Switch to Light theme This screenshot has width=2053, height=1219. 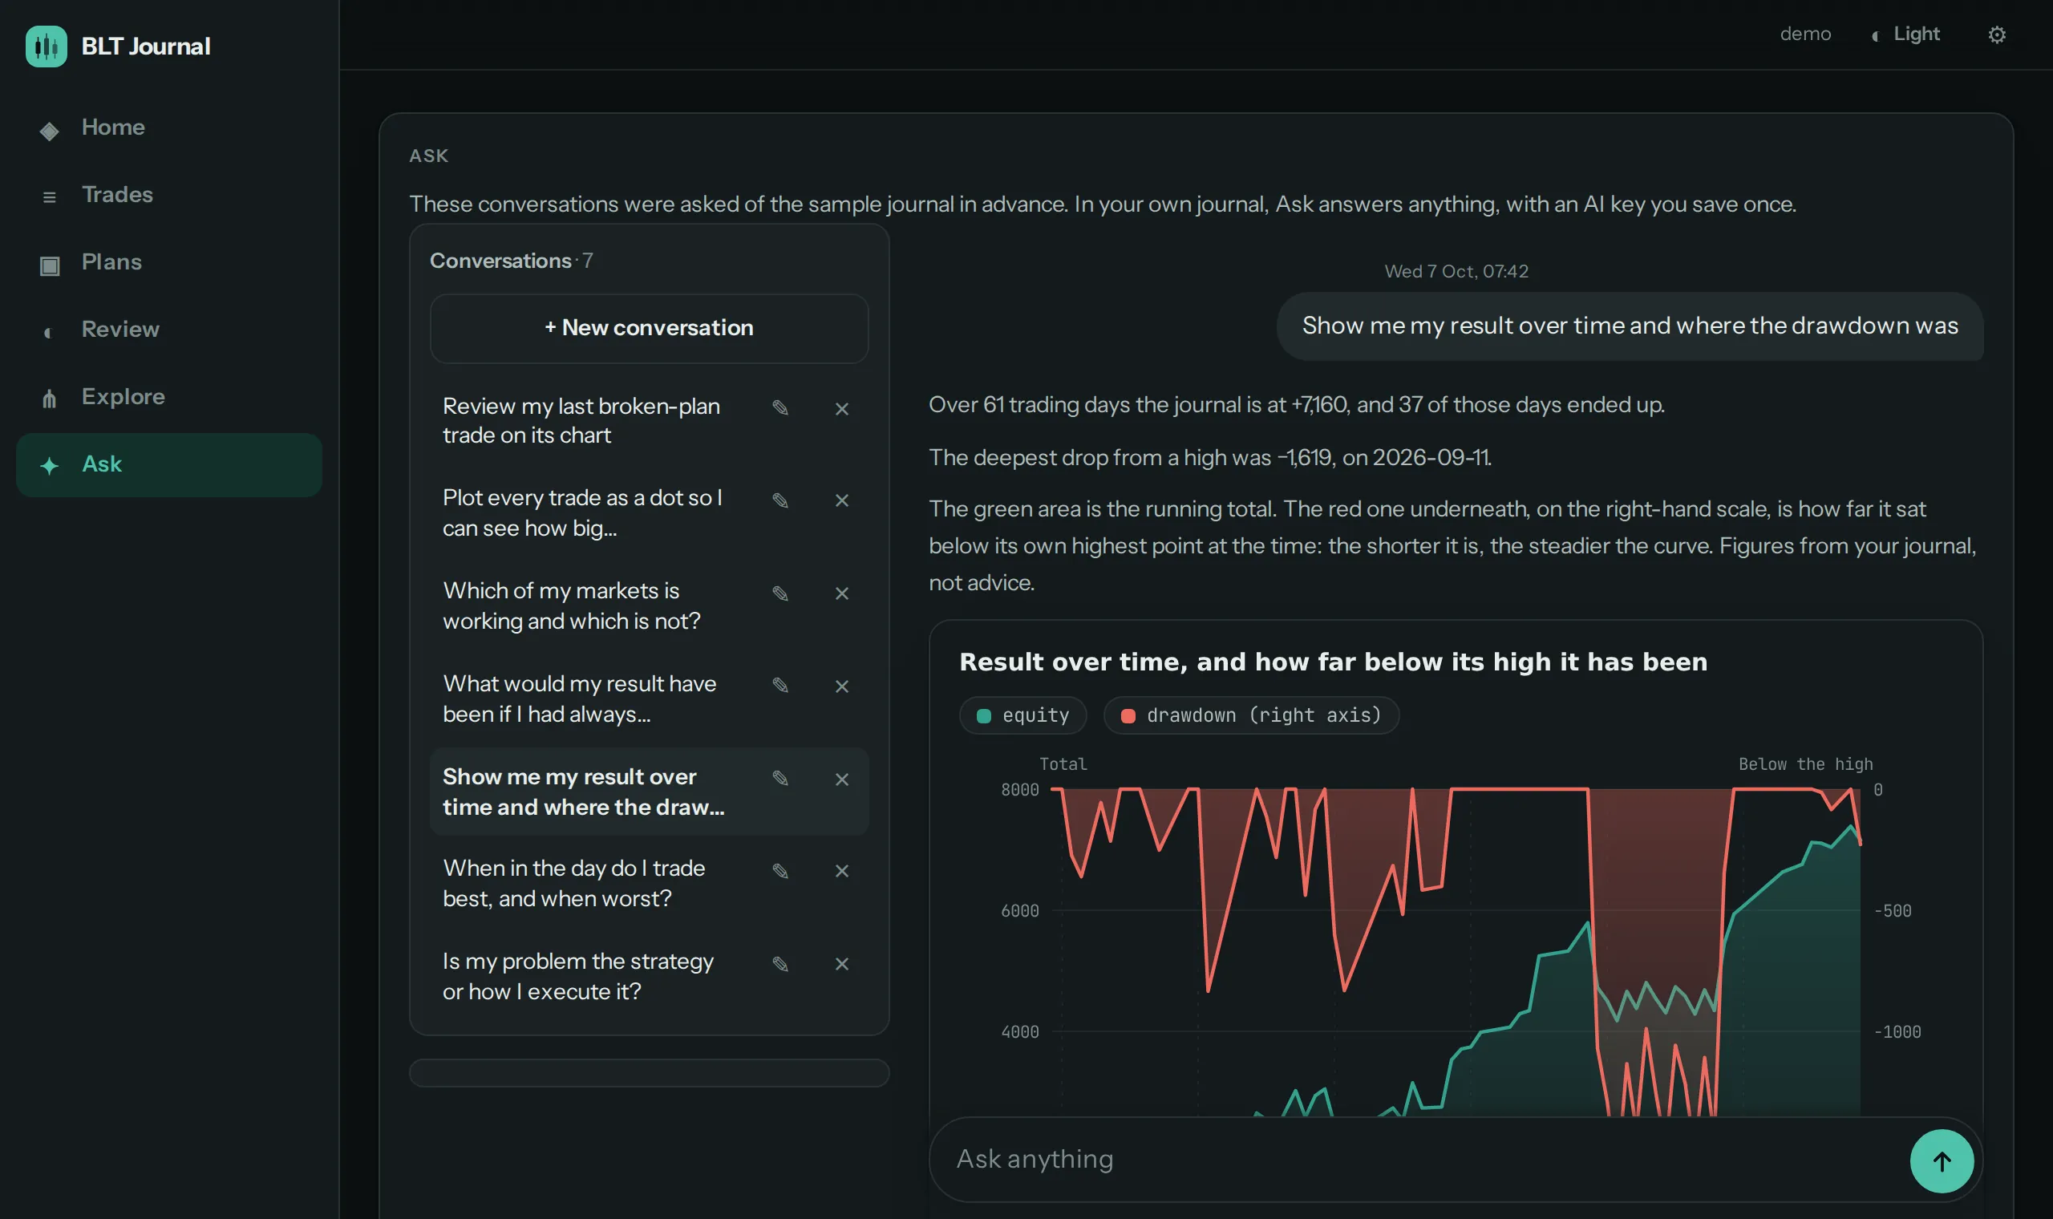click(1905, 34)
